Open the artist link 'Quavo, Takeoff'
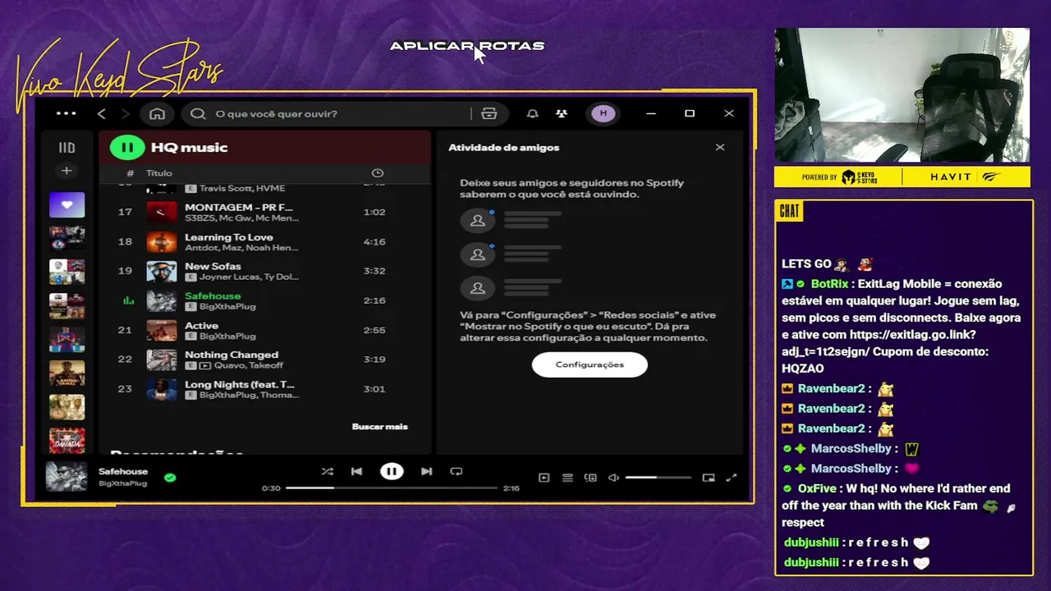 tap(249, 365)
